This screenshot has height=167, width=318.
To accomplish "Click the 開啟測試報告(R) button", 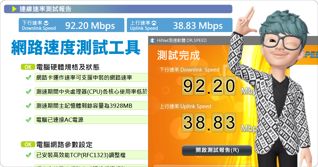I will point(217,150).
